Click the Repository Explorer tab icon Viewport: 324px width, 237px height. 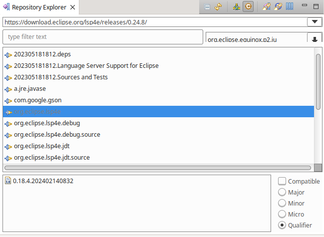[x=6, y=7]
